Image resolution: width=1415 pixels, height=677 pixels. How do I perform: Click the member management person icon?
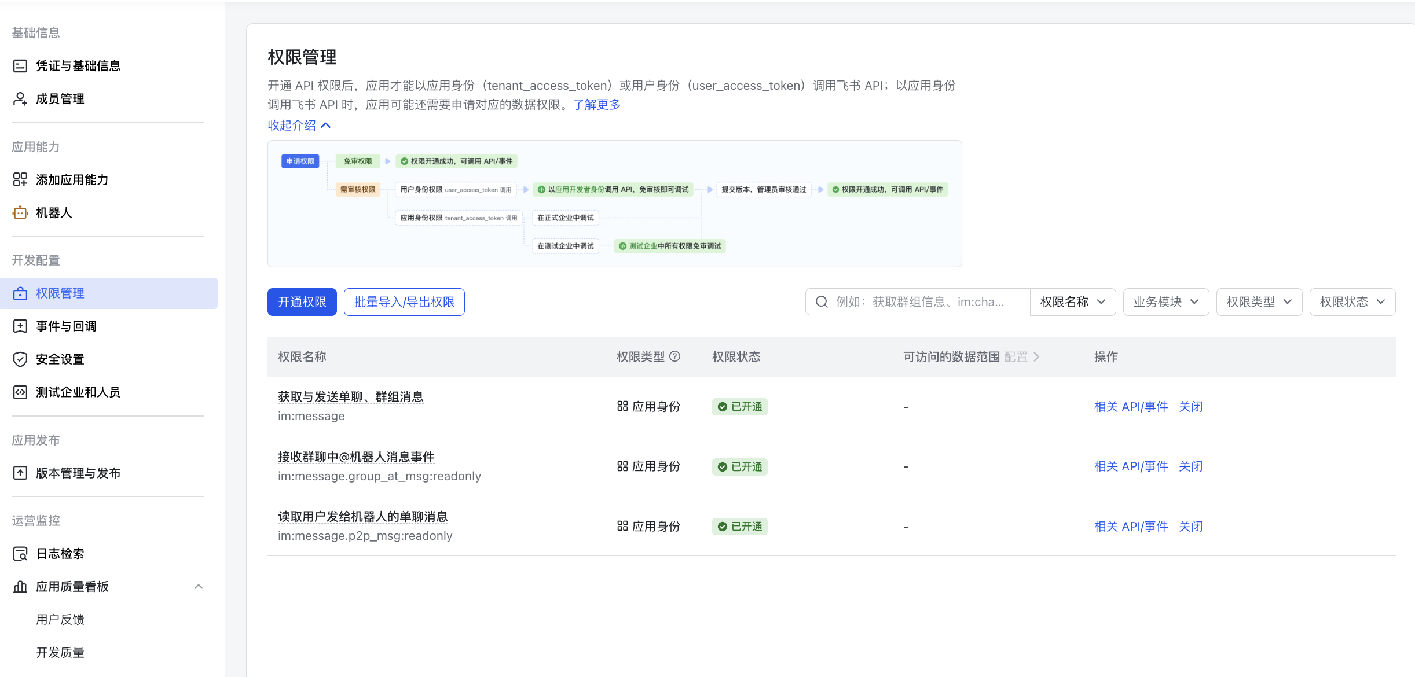[x=20, y=99]
